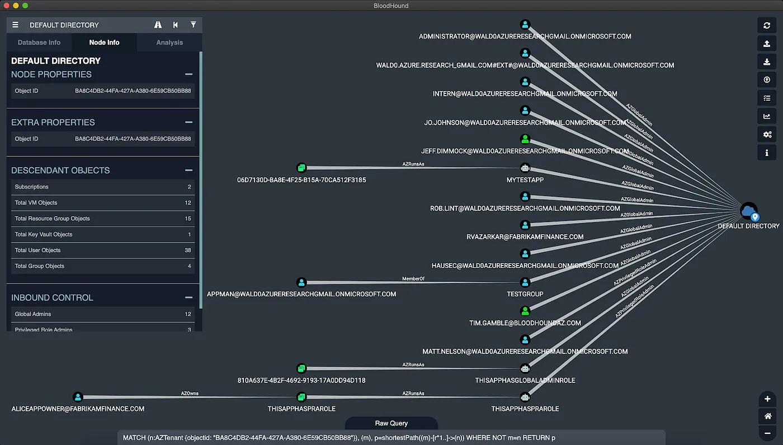Collapse the Extra Properties section

tap(188, 122)
